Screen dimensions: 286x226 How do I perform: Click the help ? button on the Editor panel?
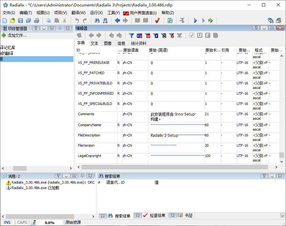(x=256, y=28)
